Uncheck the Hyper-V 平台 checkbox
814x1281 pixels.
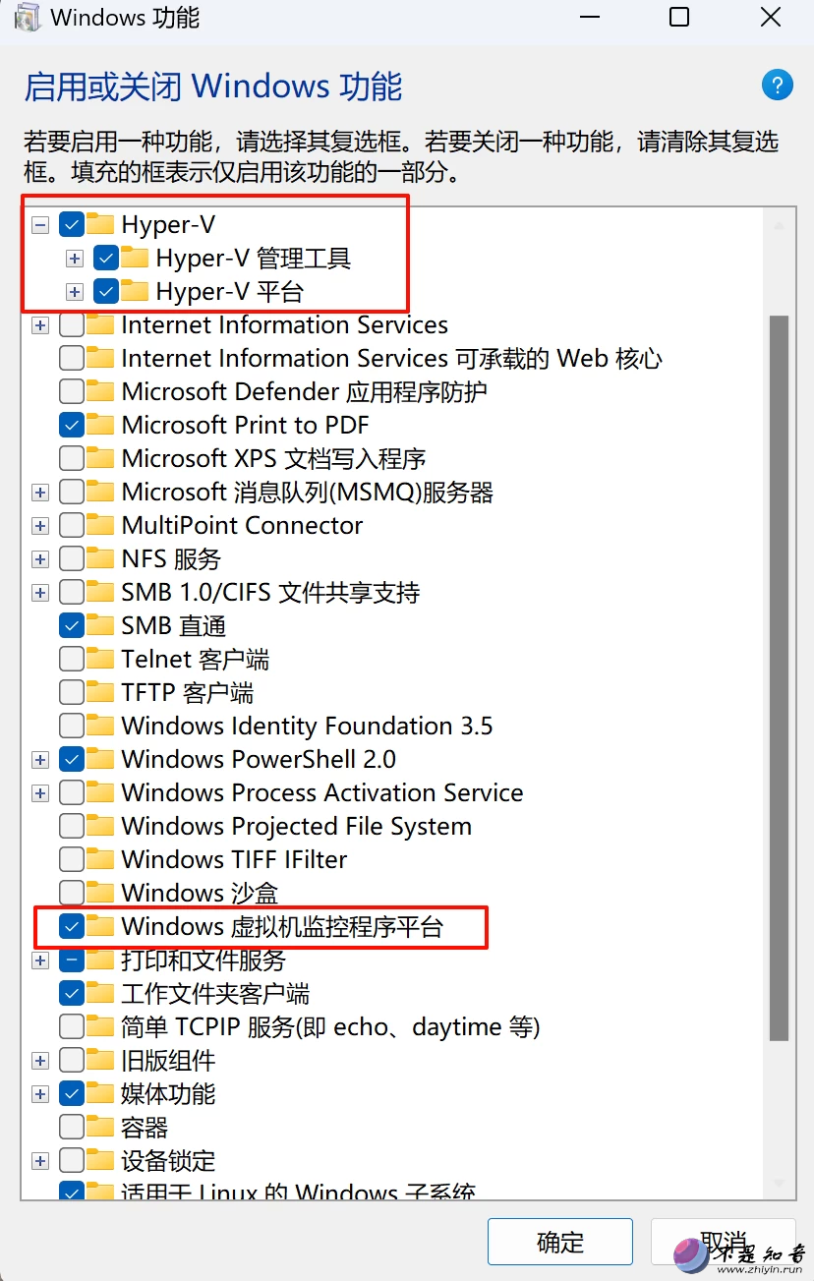106,291
